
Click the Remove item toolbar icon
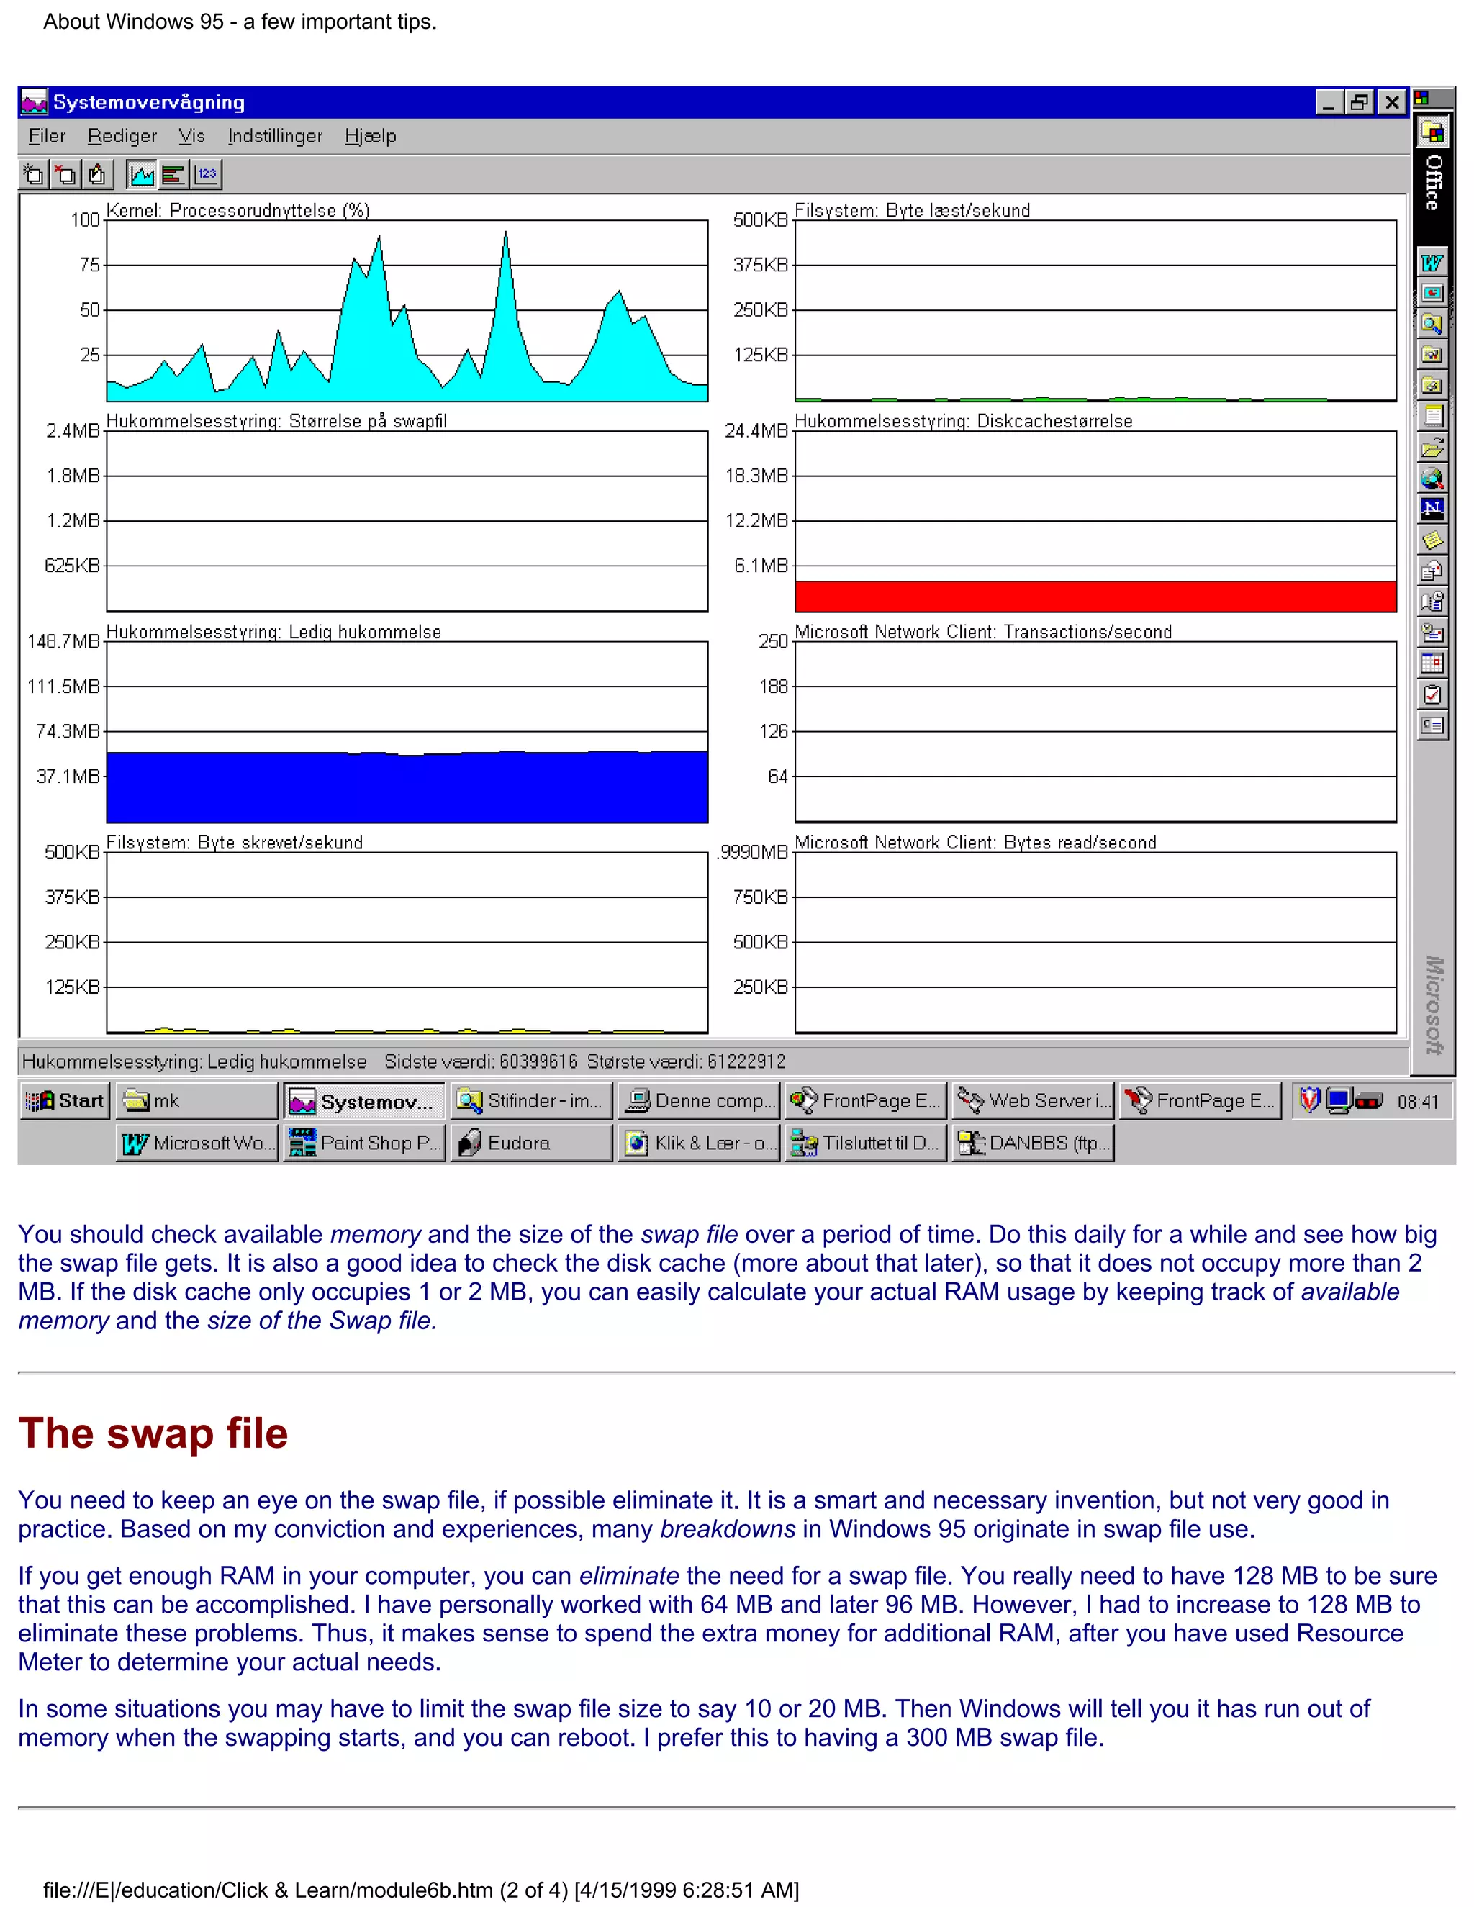pyautogui.click(x=65, y=175)
